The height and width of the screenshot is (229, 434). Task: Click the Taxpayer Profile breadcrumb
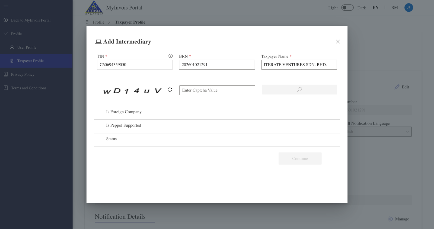click(x=130, y=22)
